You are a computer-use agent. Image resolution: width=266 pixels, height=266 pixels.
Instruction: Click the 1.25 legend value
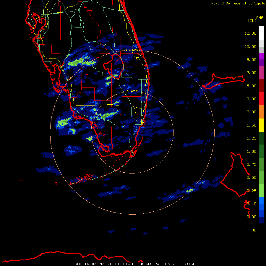(252, 138)
